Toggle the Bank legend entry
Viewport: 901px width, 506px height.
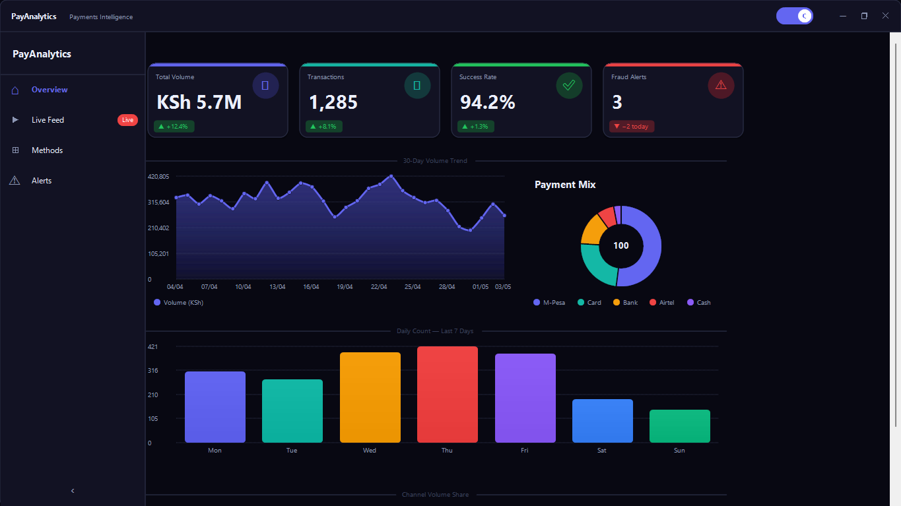click(x=626, y=303)
